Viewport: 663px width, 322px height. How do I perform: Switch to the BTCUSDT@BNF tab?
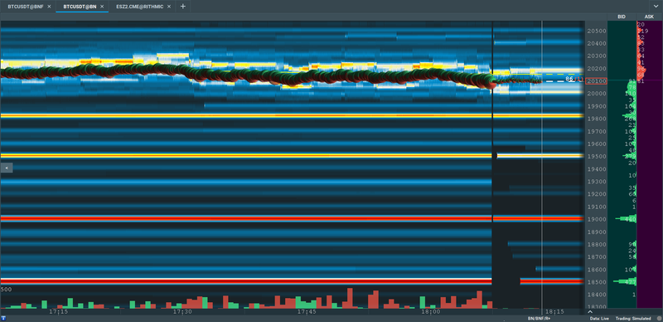tap(26, 7)
